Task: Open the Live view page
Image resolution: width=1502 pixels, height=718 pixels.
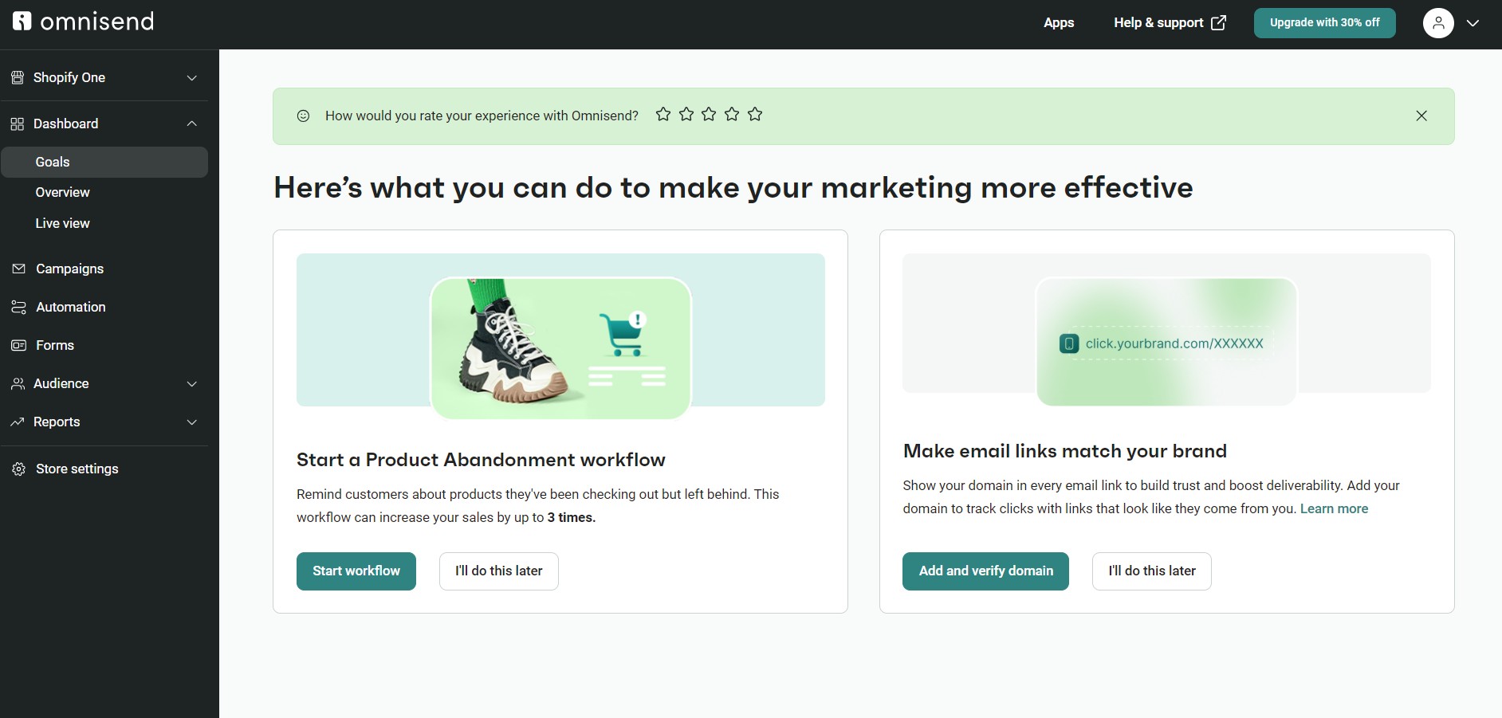Action: 61,223
